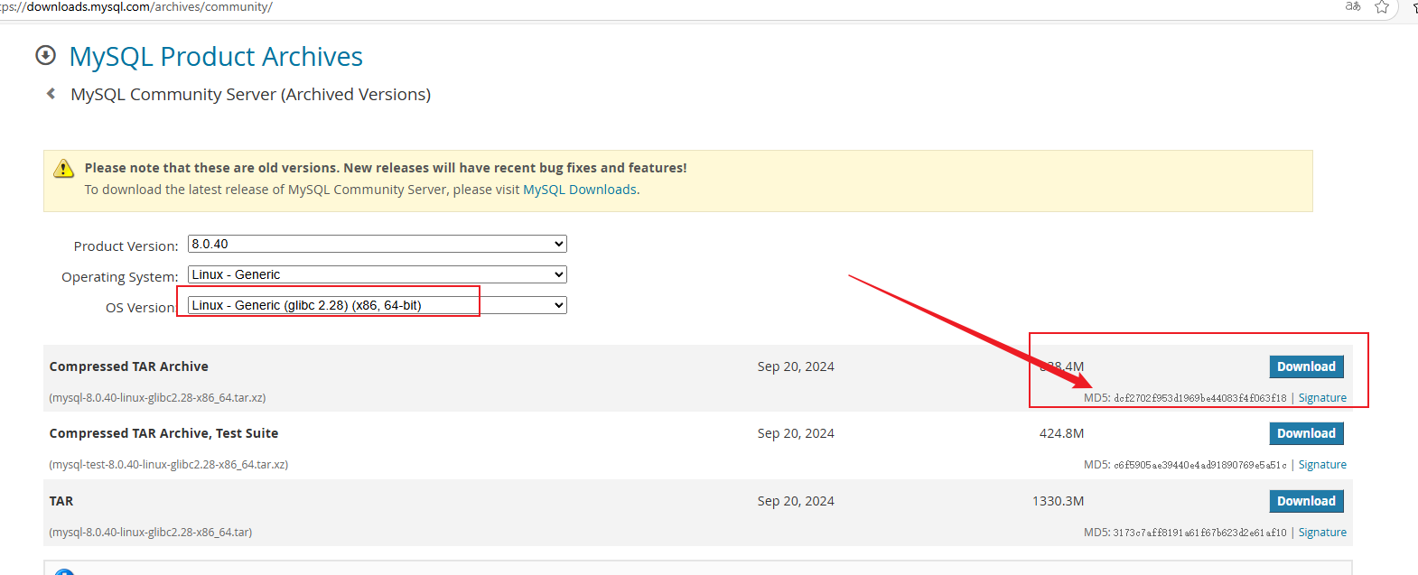Click the Sep 20, 2024 date in the Test Suite row
This screenshot has height=575, width=1418.
coord(796,433)
